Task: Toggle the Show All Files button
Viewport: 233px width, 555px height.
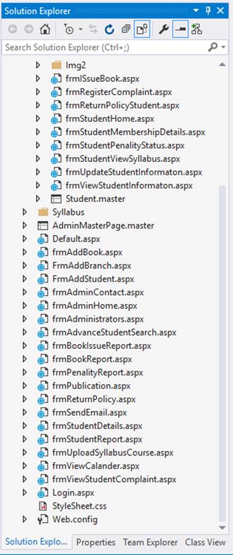Action: (x=142, y=30)
